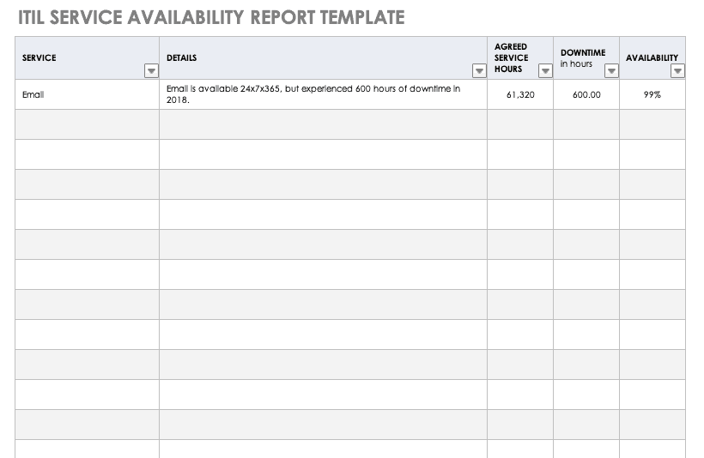Click the DETAILS header label

tap(181, 58)
